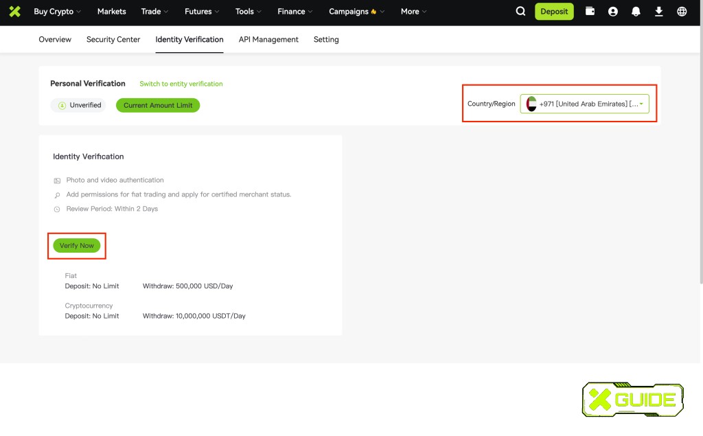Go to the Markets page
This screenshot has width=703, height=436.
(x=112, y=12)
